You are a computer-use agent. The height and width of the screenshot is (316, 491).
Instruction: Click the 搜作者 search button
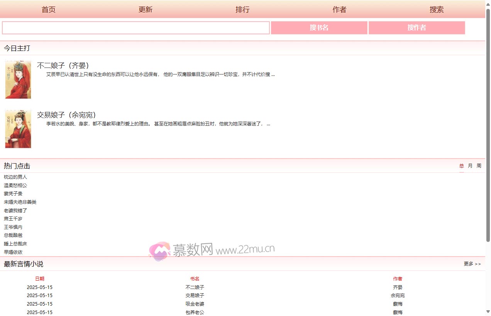tap(417, 27)
